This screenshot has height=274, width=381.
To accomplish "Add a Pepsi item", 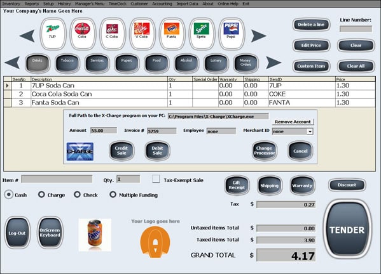I will click(x=232, y=34).
